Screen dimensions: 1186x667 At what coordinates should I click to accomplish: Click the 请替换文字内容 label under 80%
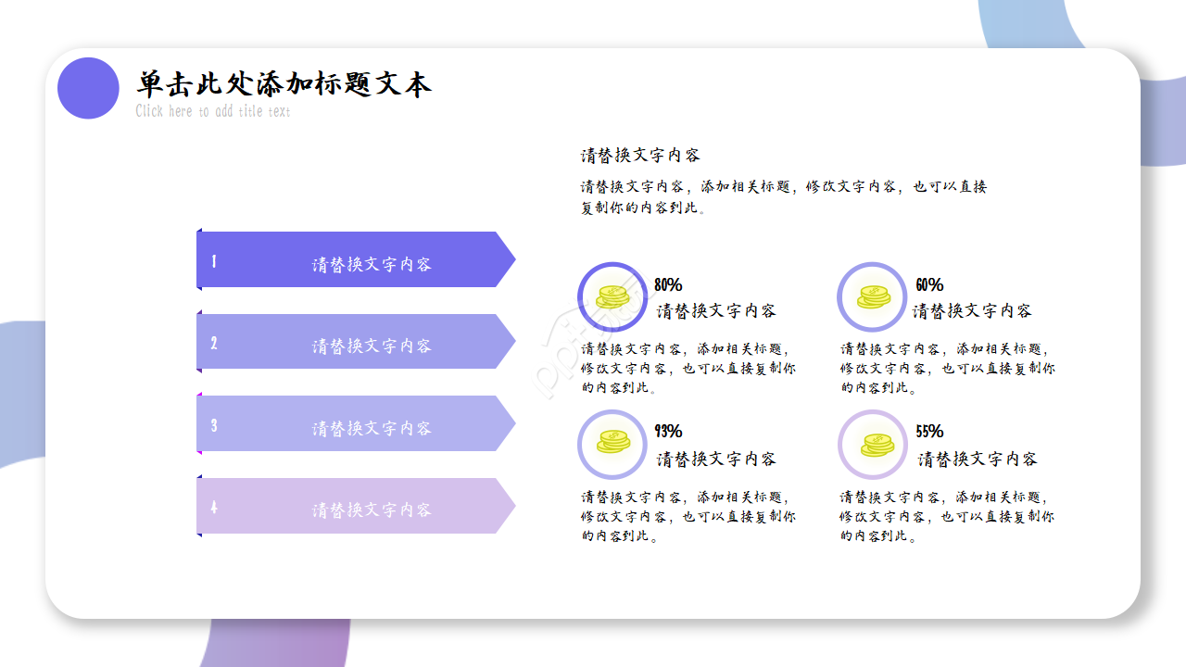click(716, 310)
